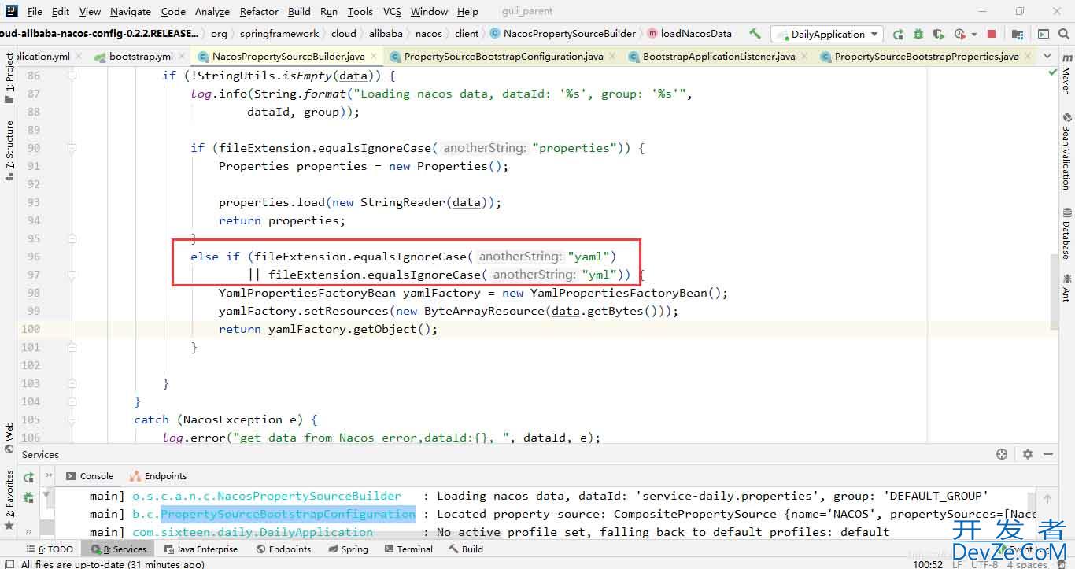The height and width of the screenshot is (569, 1075).
Task: Debug service icon in Services panel
Action: click(28, 497)
